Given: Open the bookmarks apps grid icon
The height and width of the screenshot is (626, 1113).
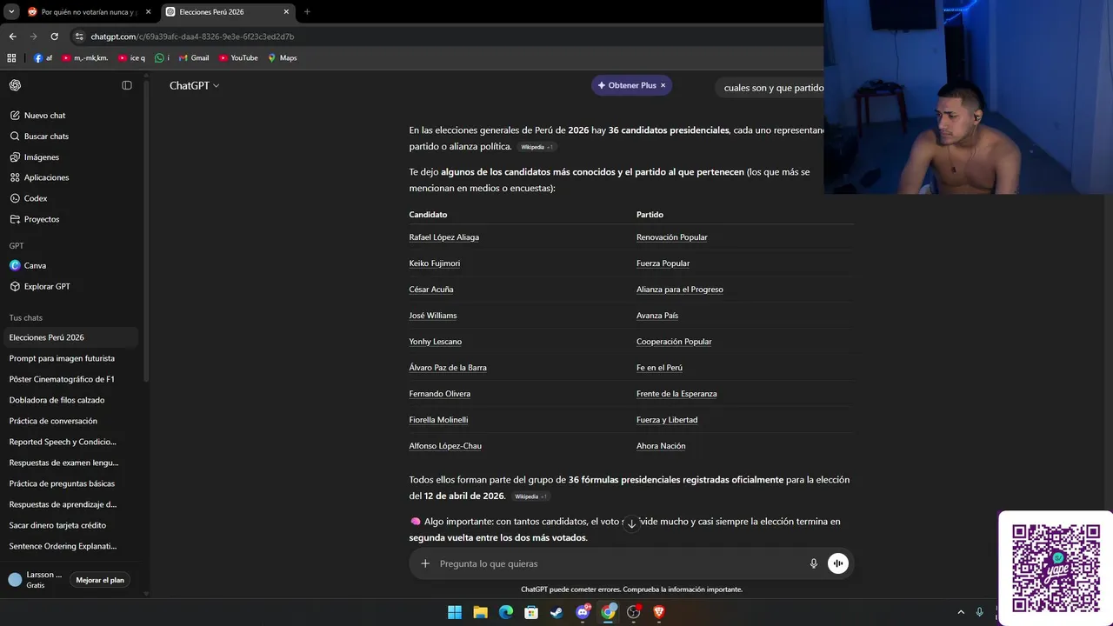Looking at the screenshot, I should [11, 58].
